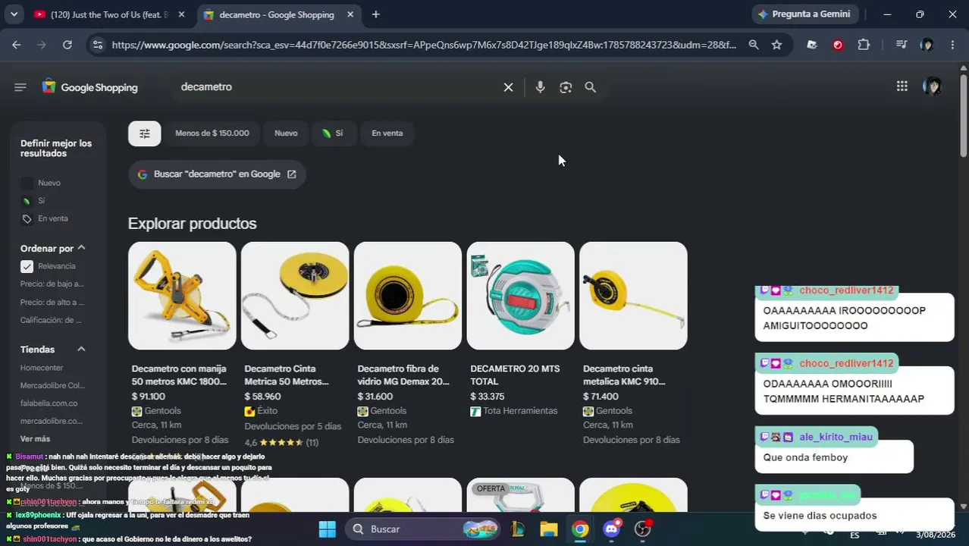Collapse the Ordenar por section
The height and width of the screenshot is (546, 969).
[x=81, y=248]
